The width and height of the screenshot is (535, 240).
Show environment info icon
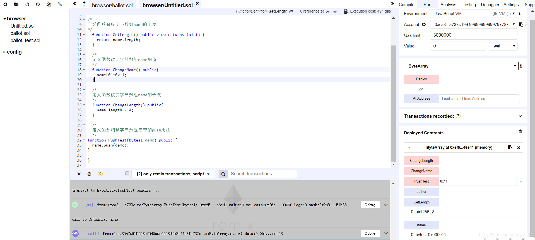(x=520, y=13)
